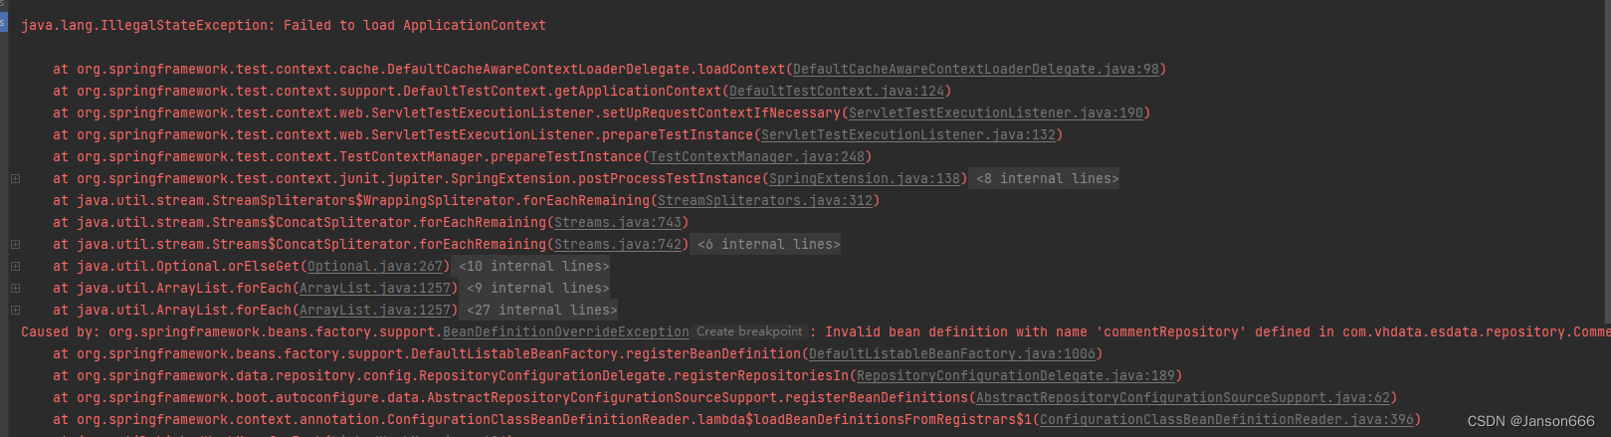
Task: Expand the 9 internal lines fold
Action: pos(537,289)
